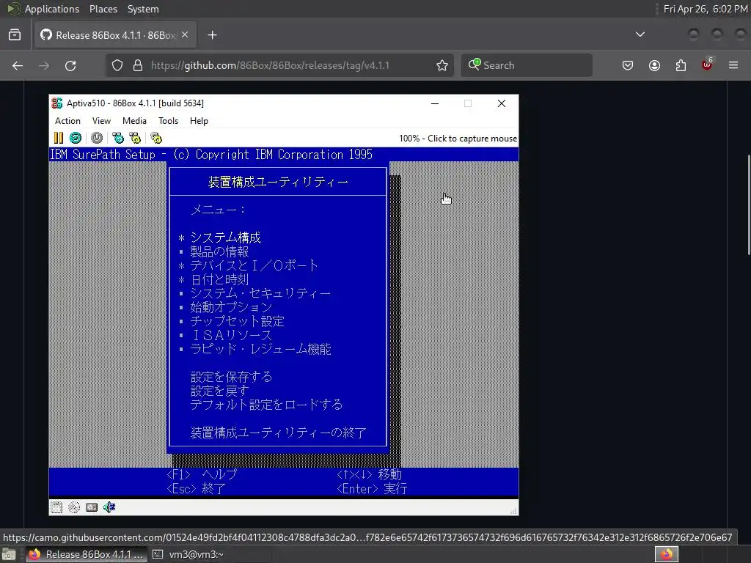This screenshot has width=751, height=563.
Task: Open a new browser tab
Action: click(x=212, y=35)
